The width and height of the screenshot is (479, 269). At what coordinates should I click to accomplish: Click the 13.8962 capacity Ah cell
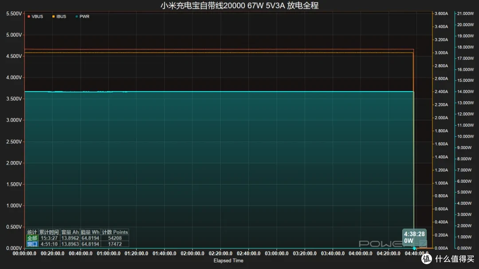click(70, 238)
